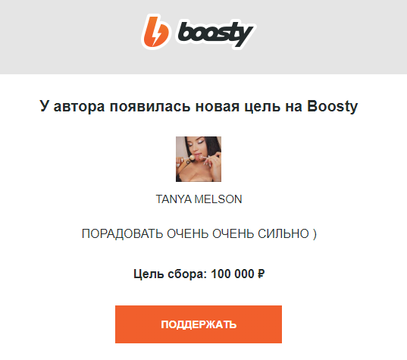Open Tanya Melson's avatar picture
This screenshot has width=407, height=360.
(x=199, y=159)
